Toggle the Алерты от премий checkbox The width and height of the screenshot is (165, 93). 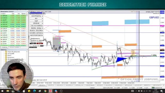(30, 40)
